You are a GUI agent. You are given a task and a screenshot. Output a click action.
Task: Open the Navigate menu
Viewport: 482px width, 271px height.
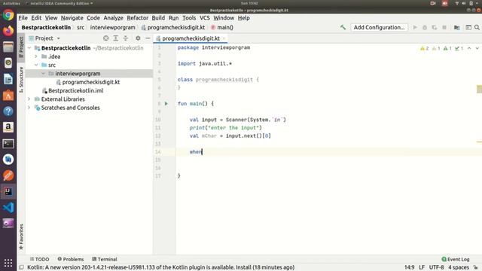[72, 18]
